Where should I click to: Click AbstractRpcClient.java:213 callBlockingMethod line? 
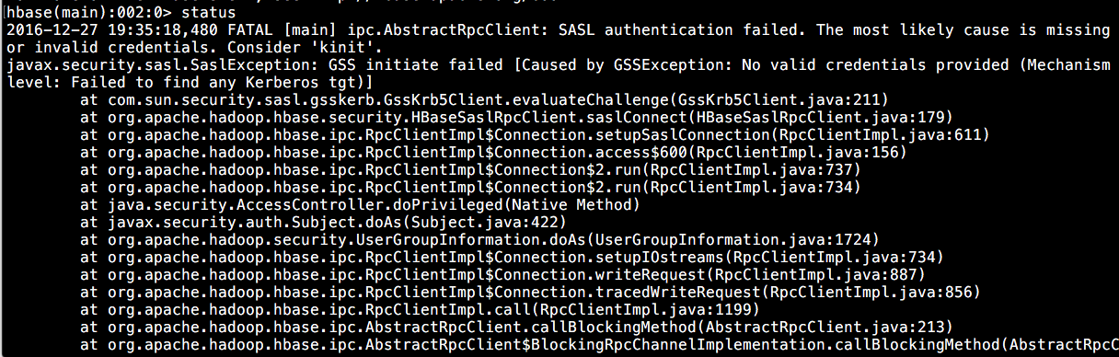tap(515, 326)
